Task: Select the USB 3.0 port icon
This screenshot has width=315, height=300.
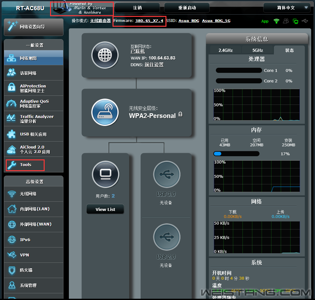Action: click(167, 174)
